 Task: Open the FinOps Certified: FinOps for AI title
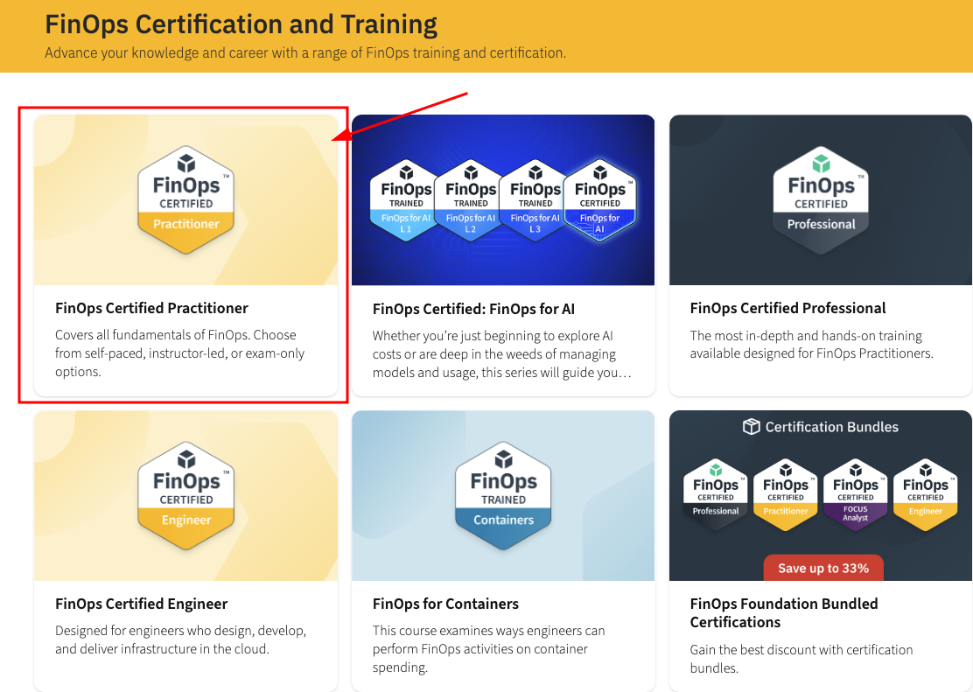(x=473, y=309)
